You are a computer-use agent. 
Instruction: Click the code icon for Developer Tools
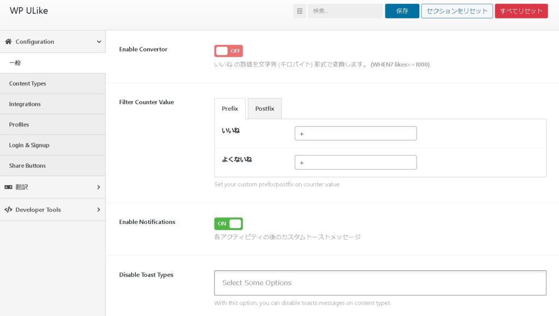(x=9, y=210)
